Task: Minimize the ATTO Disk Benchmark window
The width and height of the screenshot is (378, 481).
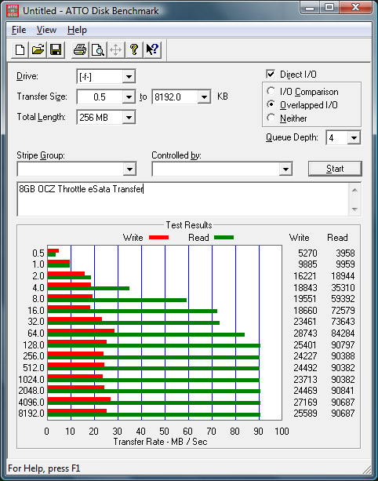Action: [x=310, y=7]
